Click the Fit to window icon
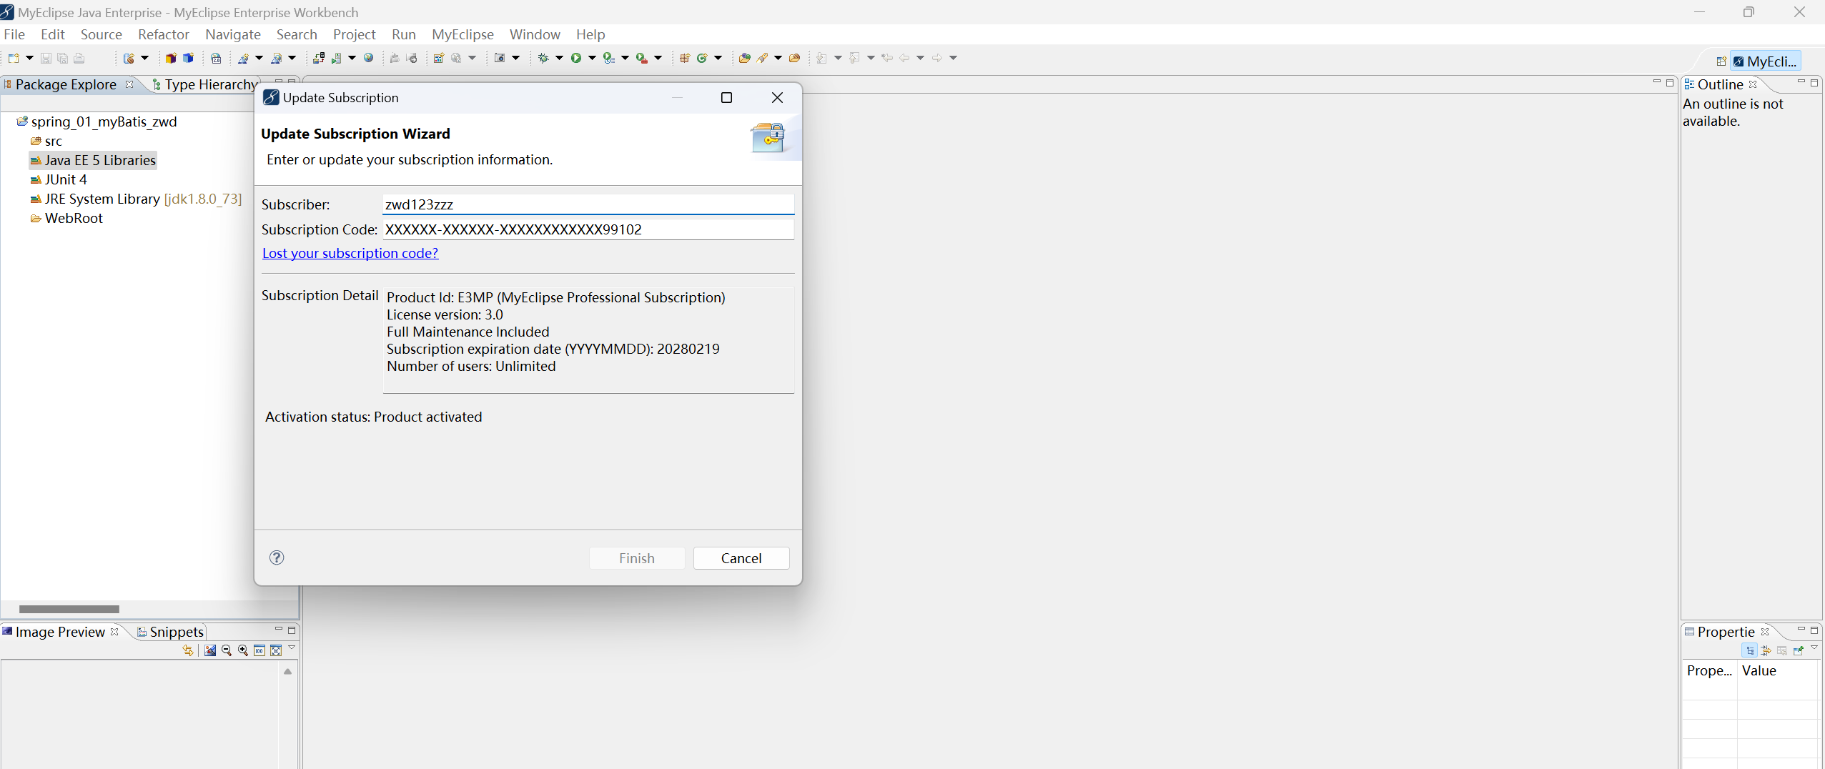This screenshot has width=1825, height=769. 276,650
